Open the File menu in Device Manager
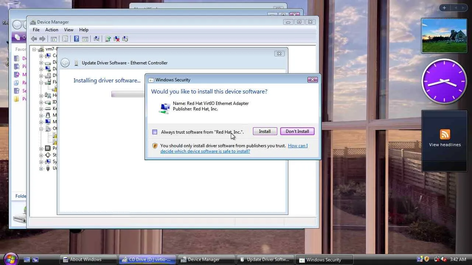The image size is (472, 265). pos(36,30)
